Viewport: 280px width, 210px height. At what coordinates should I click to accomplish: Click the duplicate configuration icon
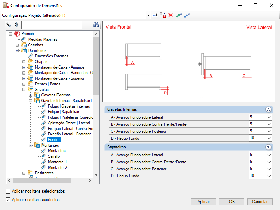(x=163, y=15)
